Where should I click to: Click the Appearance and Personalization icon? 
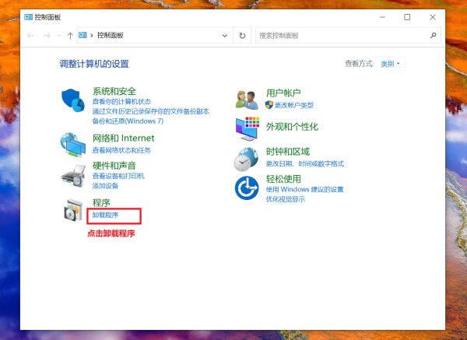pyautogui.click(x=247, y=128)
